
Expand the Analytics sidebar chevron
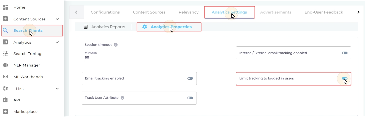[57, 42]
